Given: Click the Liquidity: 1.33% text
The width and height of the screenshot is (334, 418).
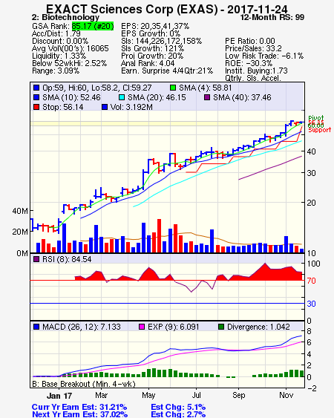Looking at the screenshot, I should point(59,56).
